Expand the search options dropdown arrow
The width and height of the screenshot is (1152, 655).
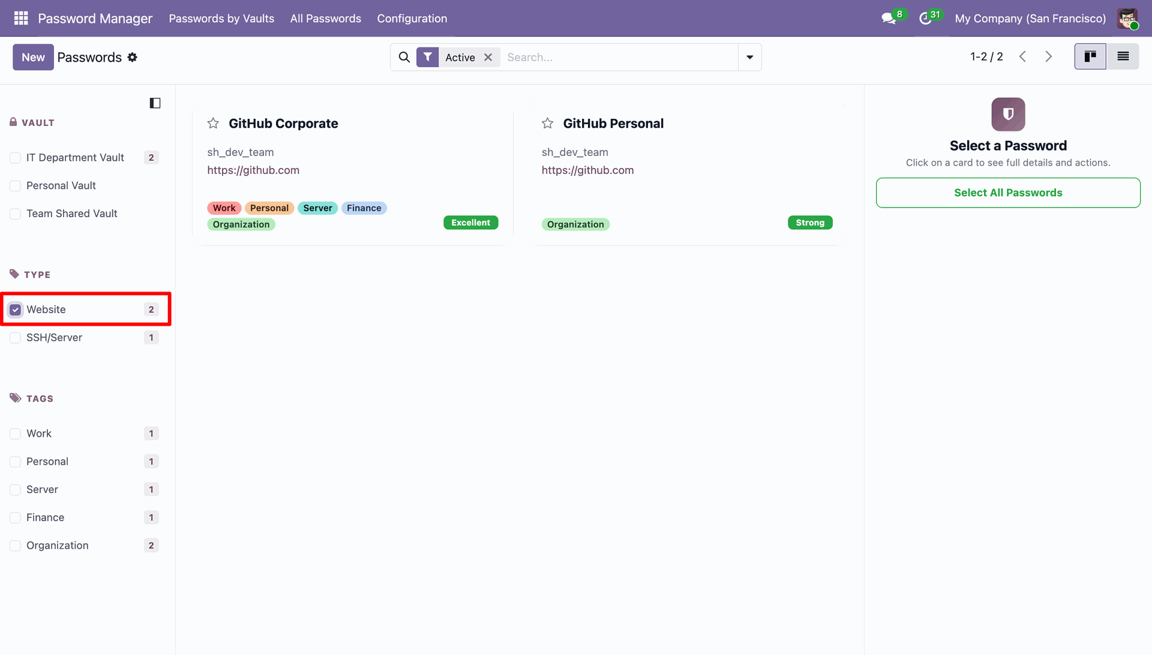point(749,57)
